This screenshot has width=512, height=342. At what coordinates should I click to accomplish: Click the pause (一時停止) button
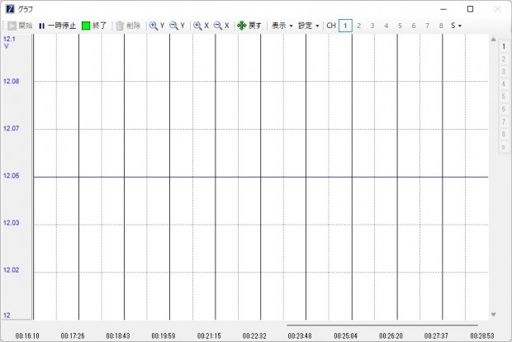pyautogui.click(x=57, y=26)
